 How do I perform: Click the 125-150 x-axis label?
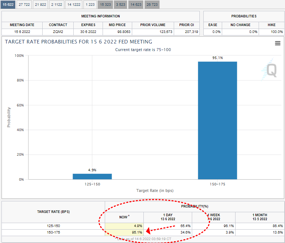(x=92, y=184)
